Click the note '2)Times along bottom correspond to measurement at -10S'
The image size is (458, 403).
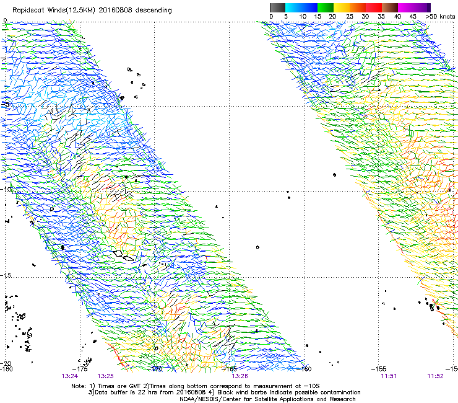click(x=231, y=386)
